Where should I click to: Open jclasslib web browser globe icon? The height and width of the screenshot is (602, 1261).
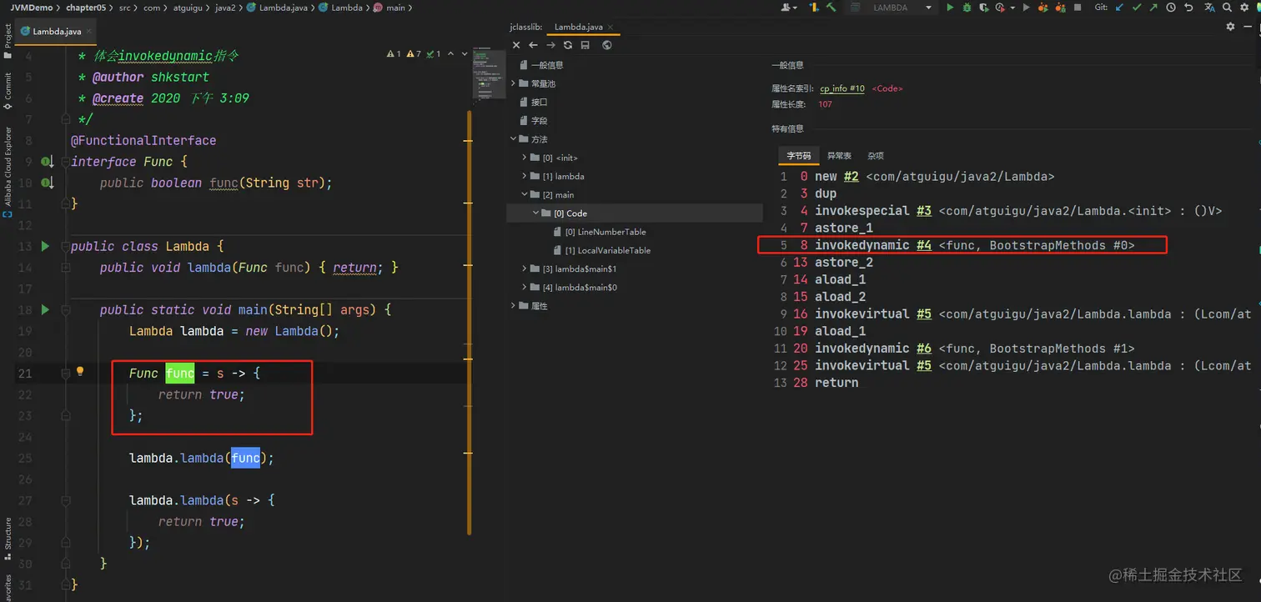pos(607,45)
